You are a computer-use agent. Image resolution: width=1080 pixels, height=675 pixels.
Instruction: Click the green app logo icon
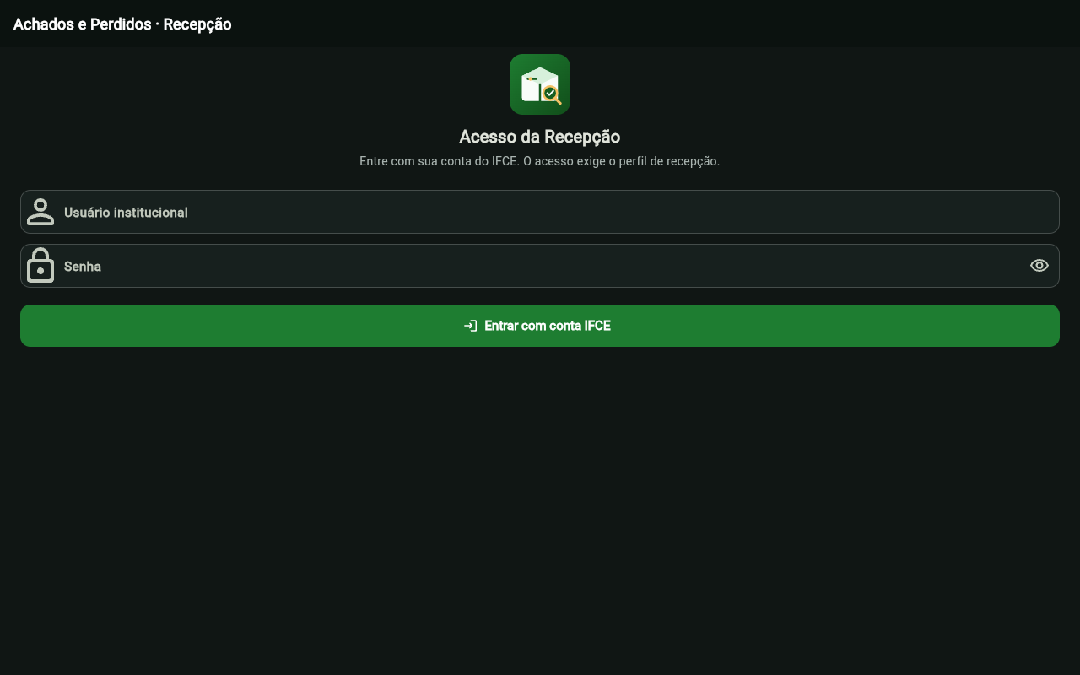coord(540,84)
